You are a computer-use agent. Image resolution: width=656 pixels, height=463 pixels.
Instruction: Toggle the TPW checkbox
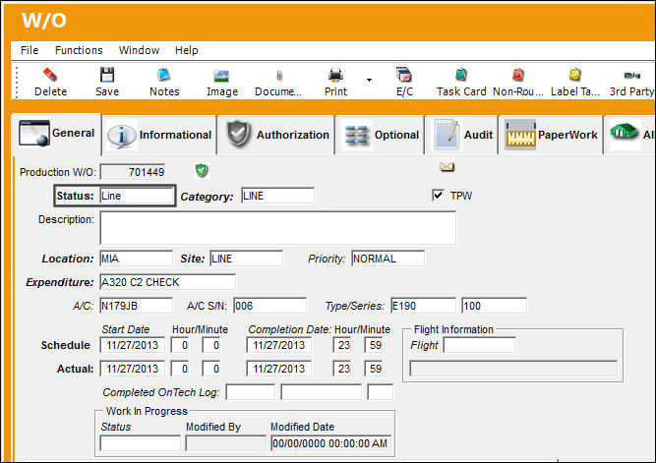[x=438, y=196]
